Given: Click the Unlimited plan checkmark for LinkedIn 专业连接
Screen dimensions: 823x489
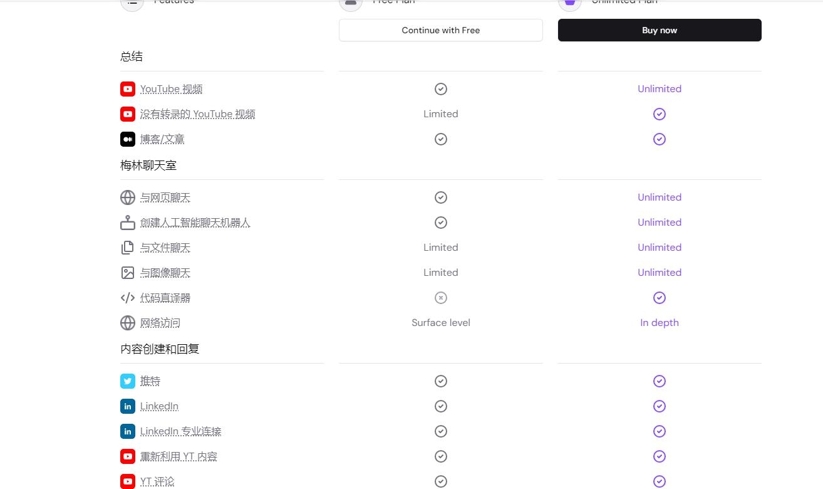Looking at the screenshot, I should [x=660, y=431].
